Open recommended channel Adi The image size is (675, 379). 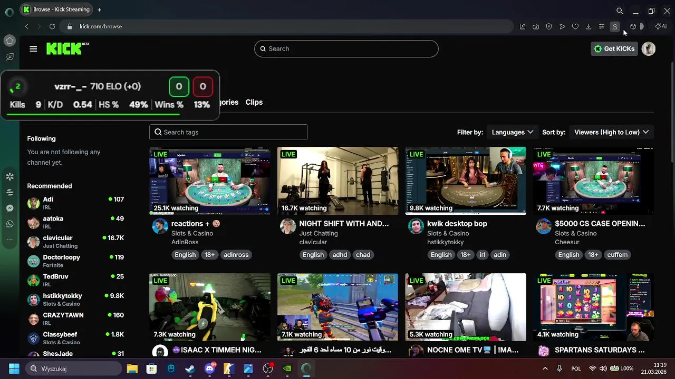click(75, 203)
